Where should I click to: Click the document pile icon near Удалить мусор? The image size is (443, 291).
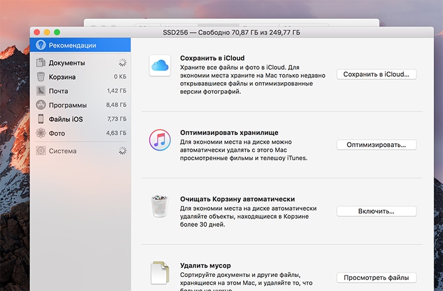point(160,273)
